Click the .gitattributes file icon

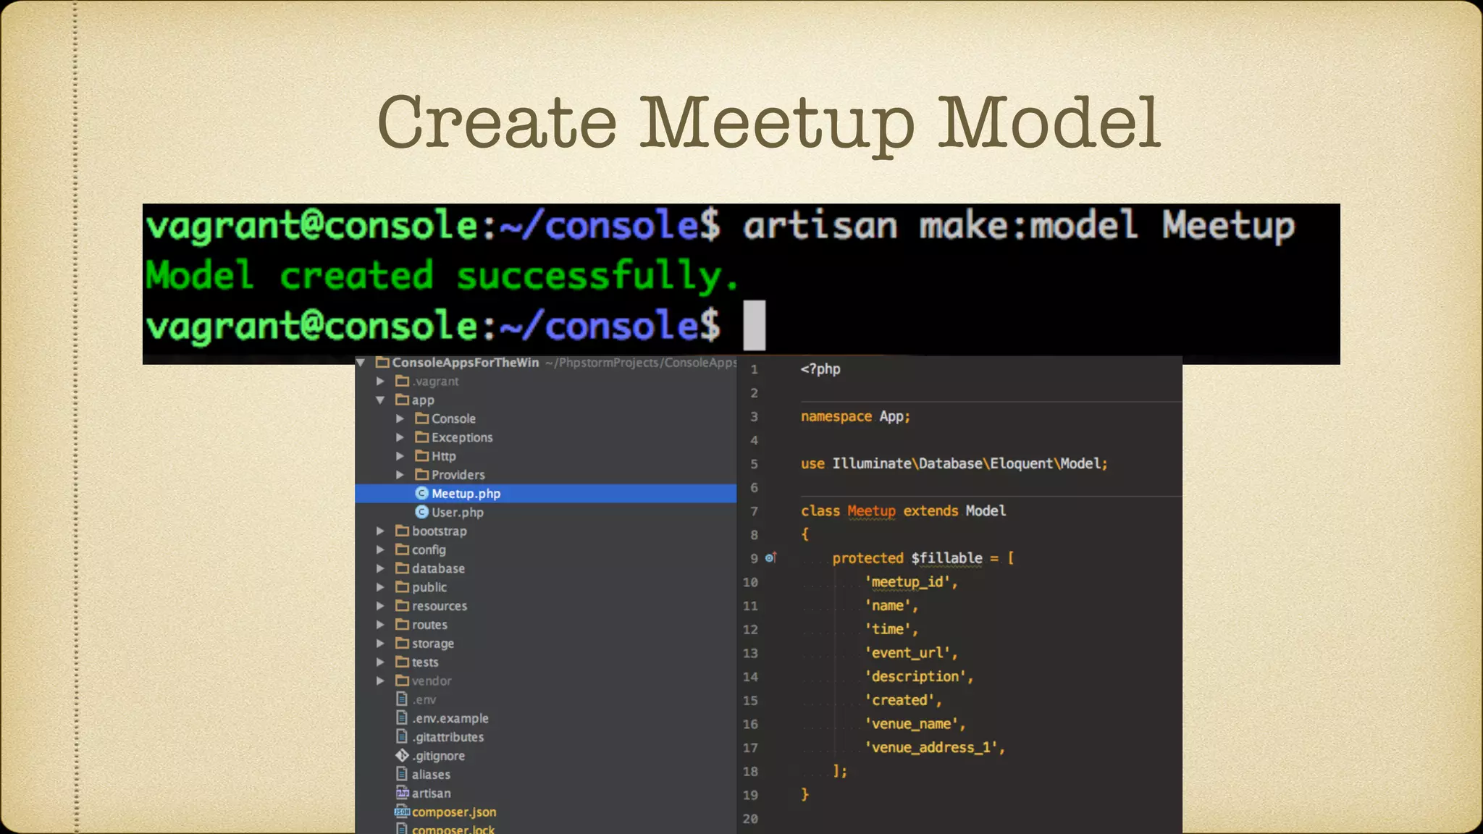click(402, 736)
